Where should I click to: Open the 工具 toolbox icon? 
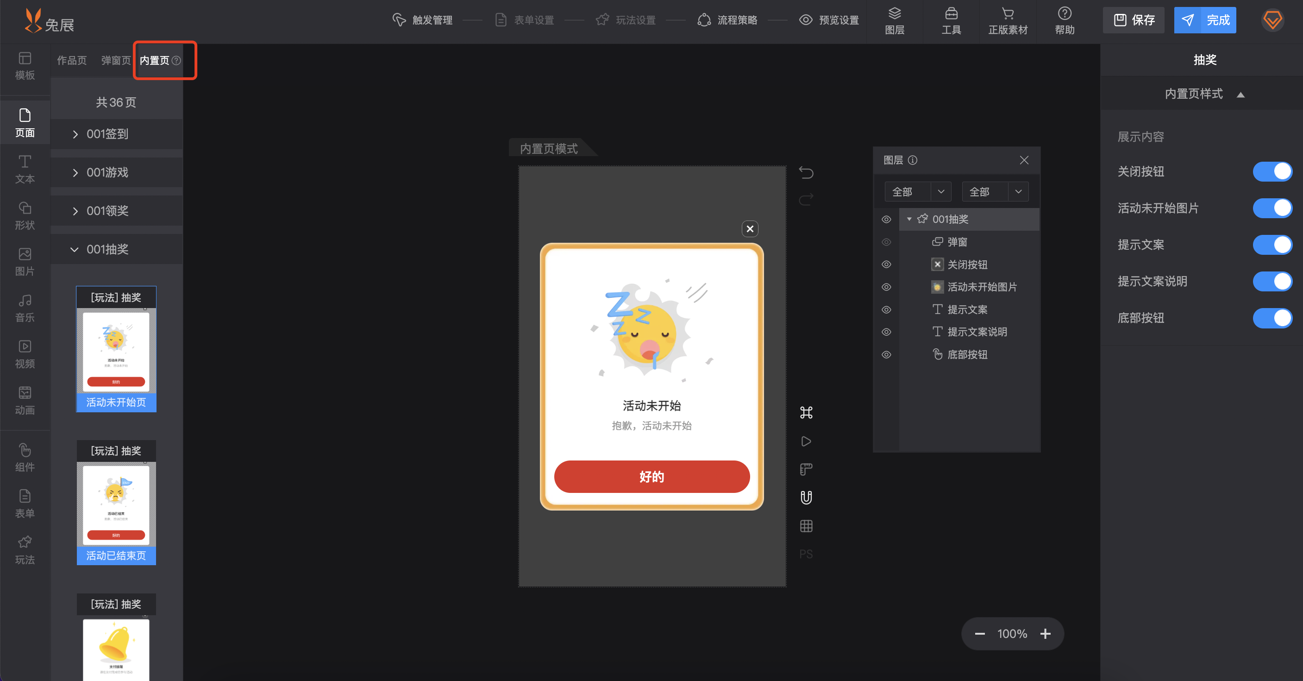[951, 21]
